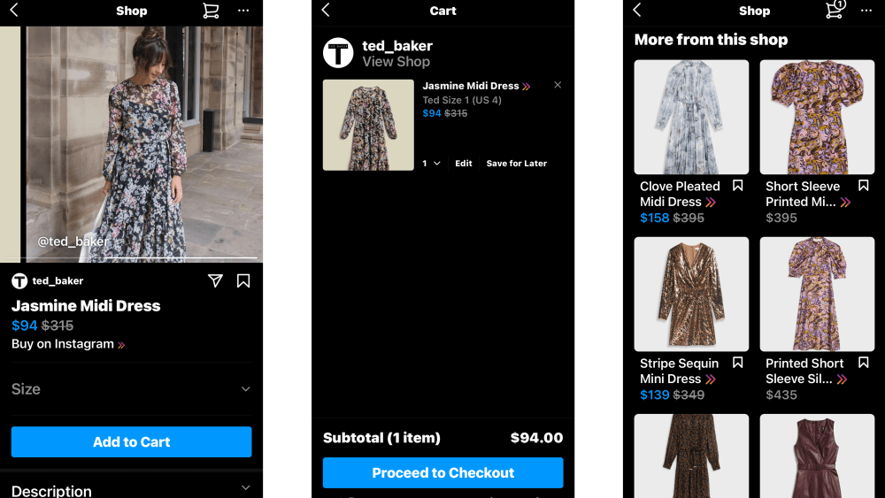
Task: Tap the Buy on Instagram link
Action: tap(68, 343)
